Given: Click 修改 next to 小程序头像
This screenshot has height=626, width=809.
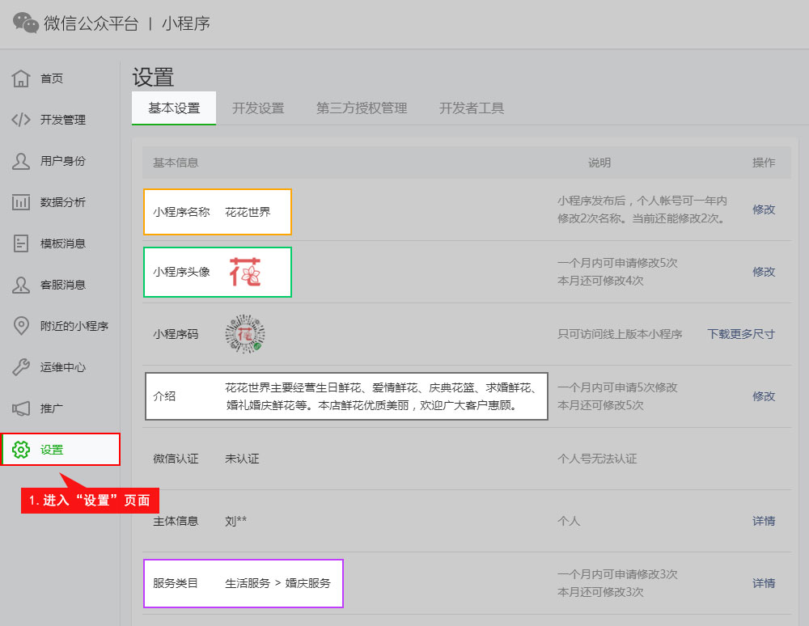Looking at the screenshot, I should coord(764,272).
